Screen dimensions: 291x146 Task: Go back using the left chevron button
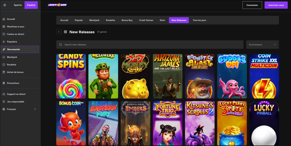point(59,32)
